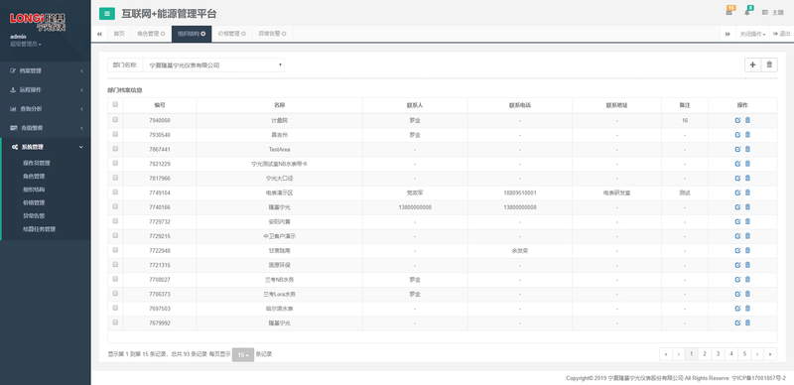Check the box for row 7708027
Viewport: 794px width, 385px height.
point(115,279)
